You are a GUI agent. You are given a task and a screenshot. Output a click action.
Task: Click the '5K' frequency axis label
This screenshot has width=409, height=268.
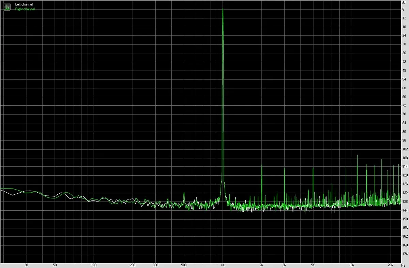(313, 265)
